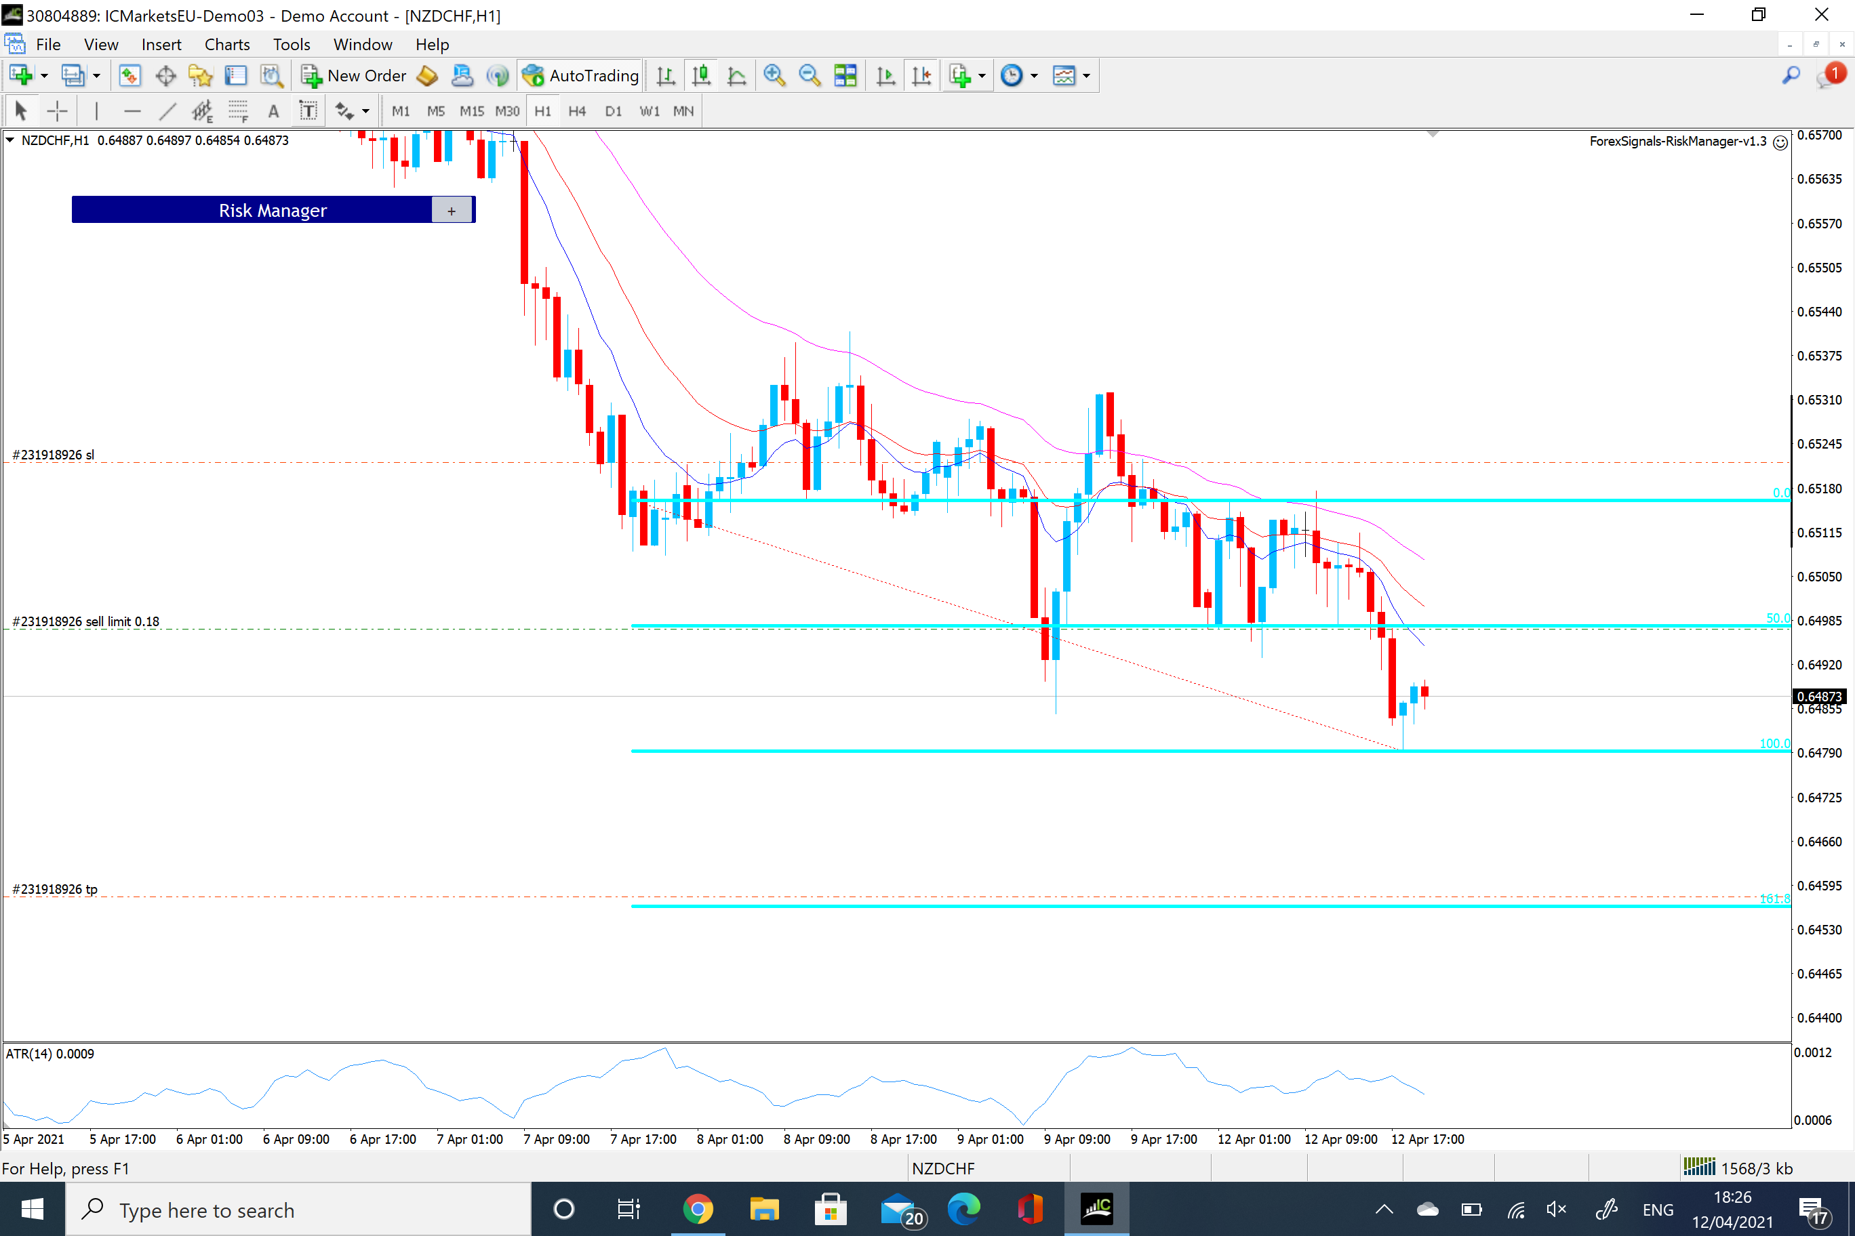Select the Fibonacci Retracement tool
Screen dimensions: 1855x1236
[238, 111]
